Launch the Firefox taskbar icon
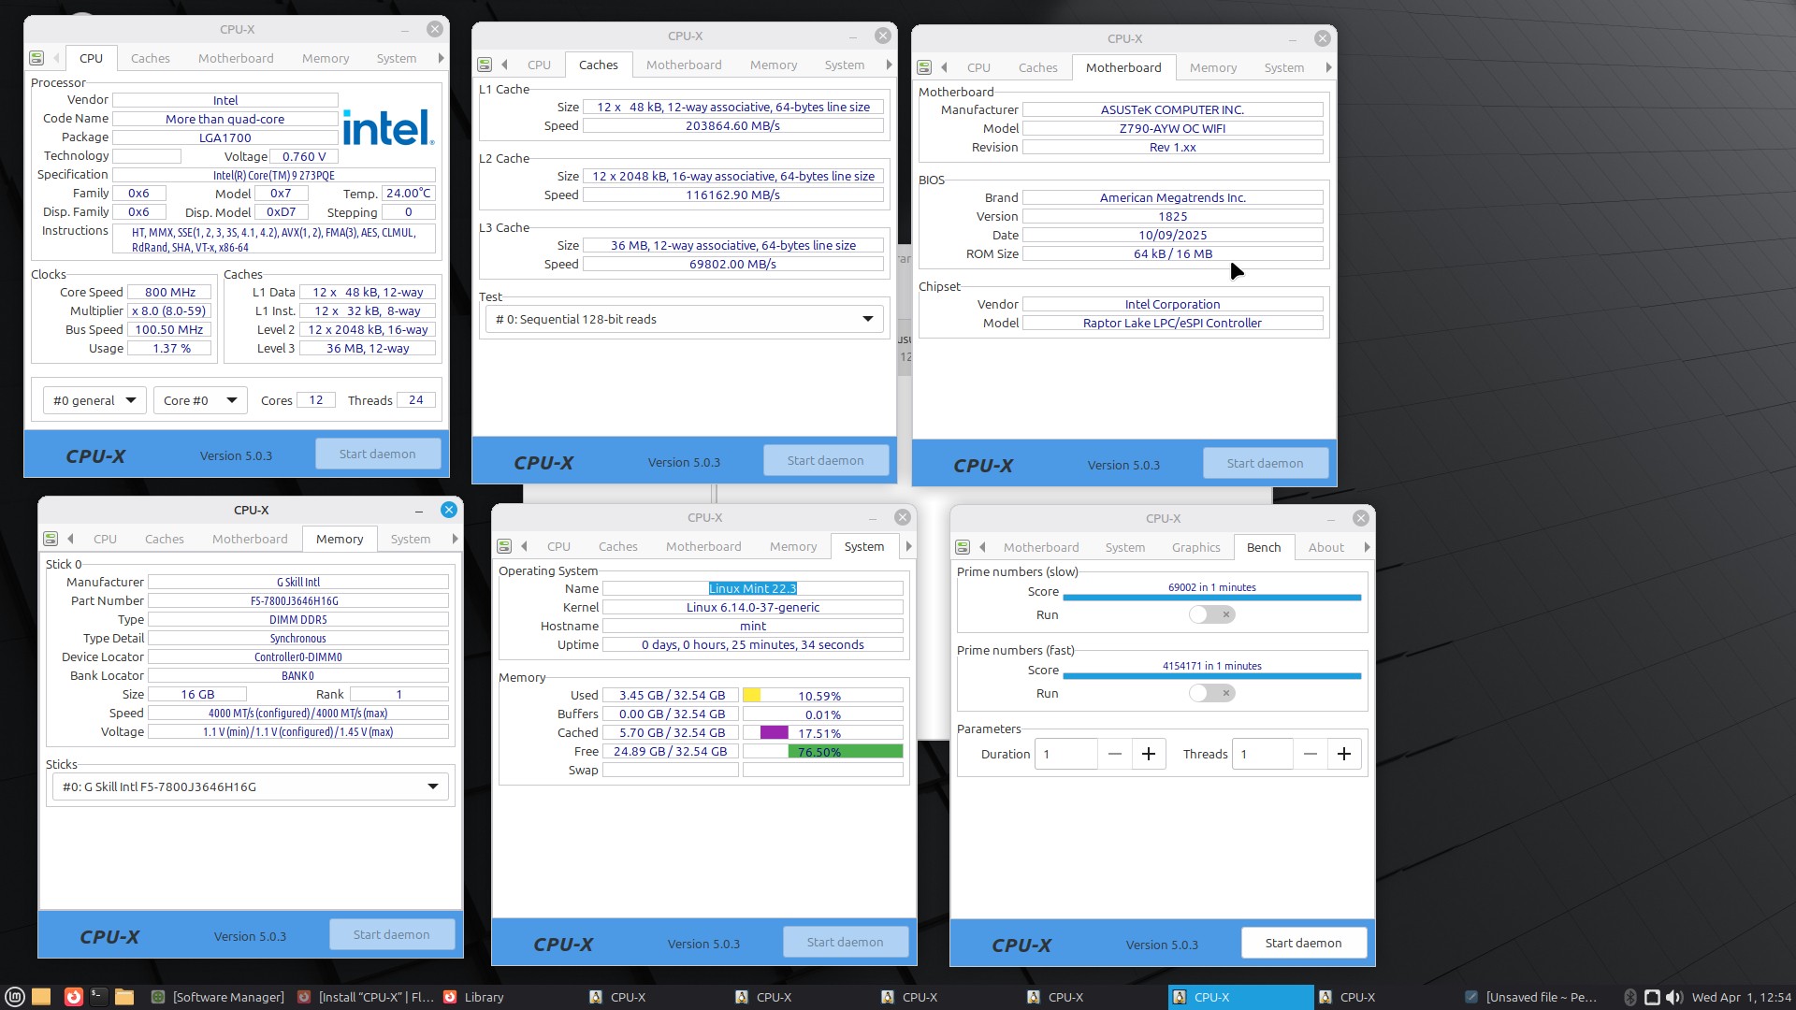This screenshot has width=1796, height=1010. (72, 997)
